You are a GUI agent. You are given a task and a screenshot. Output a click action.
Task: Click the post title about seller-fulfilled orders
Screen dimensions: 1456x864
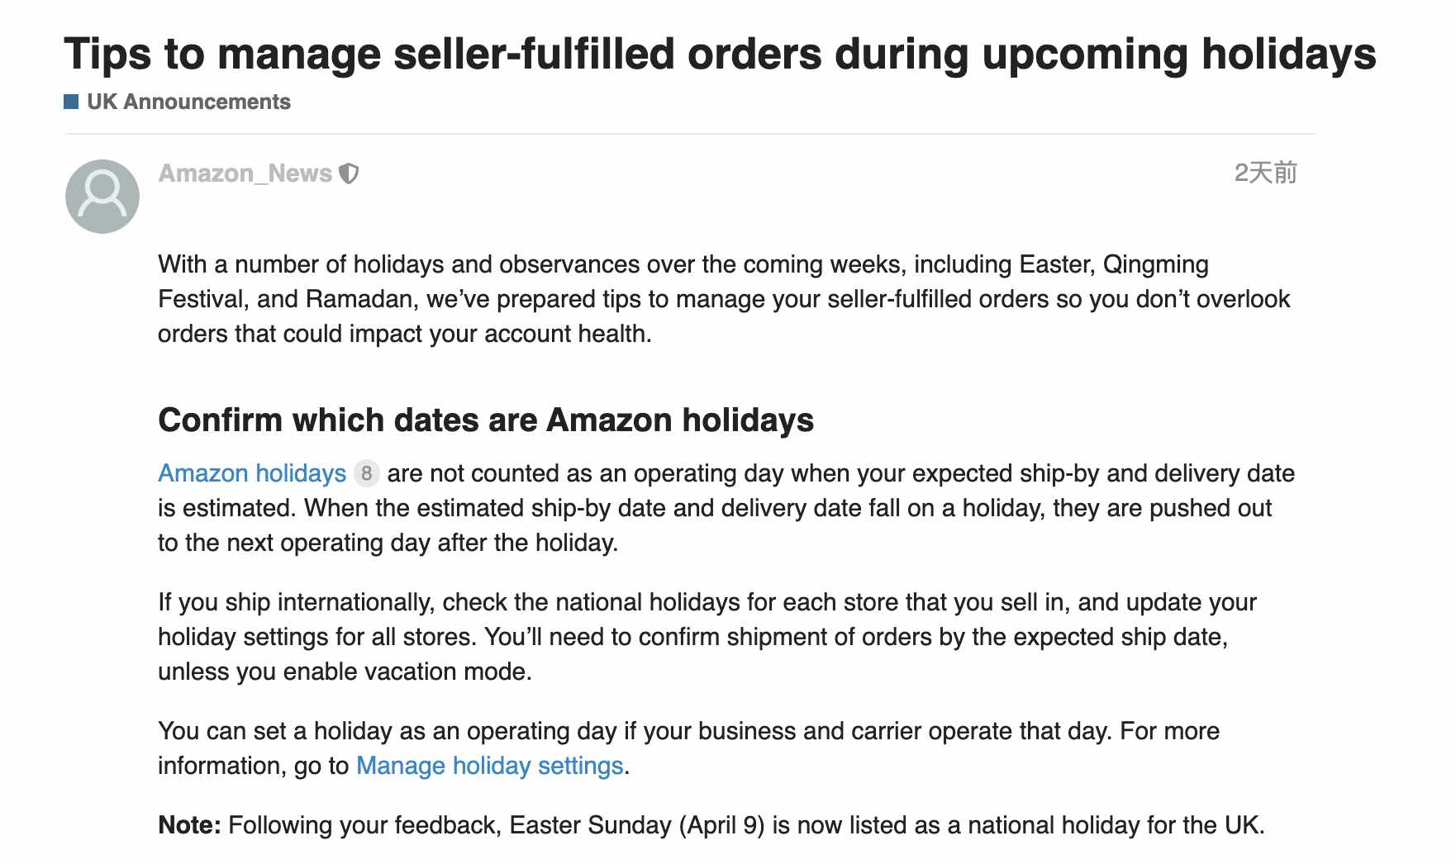click(720, 54)
